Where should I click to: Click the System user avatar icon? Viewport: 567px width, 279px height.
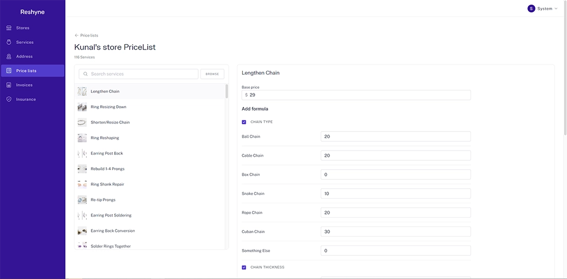pyautogui.click(x=531, y=9)
